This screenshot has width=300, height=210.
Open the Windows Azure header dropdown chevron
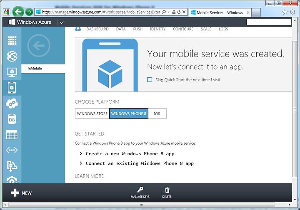(61, 22)
